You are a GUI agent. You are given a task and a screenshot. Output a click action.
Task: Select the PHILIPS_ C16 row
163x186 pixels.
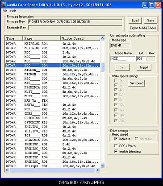tap(53, 131)
